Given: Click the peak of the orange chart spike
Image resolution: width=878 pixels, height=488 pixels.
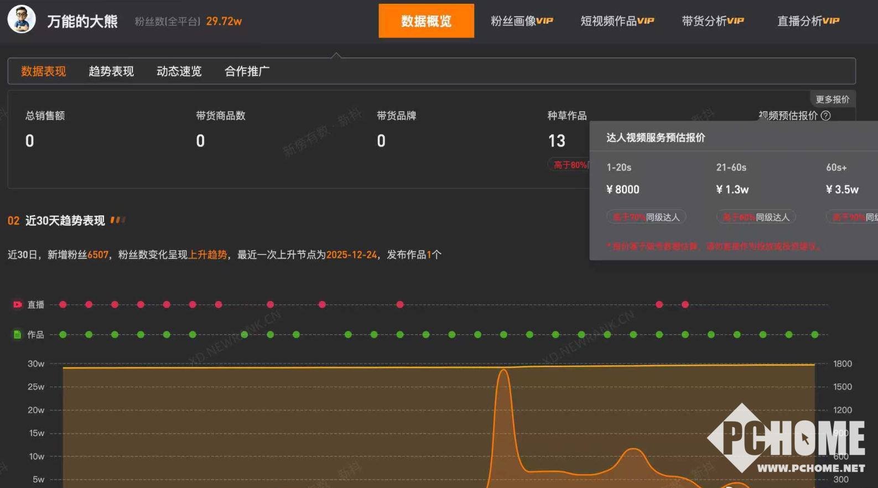Looking at the screenshot, I should [x=503, y=370].
